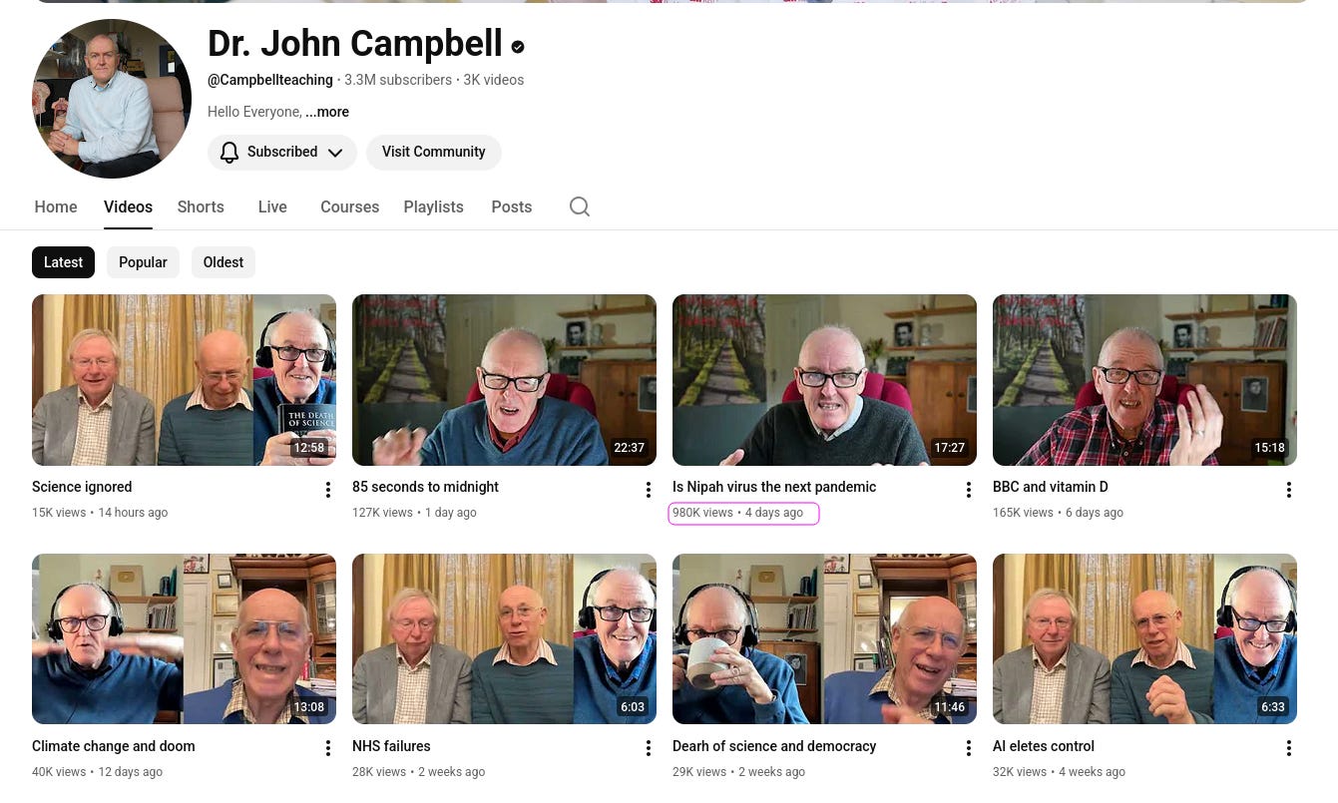Viewport: 1338px width, 803px height.
Task: Expand channel description with ...more
Action: (x=327, y=112)
